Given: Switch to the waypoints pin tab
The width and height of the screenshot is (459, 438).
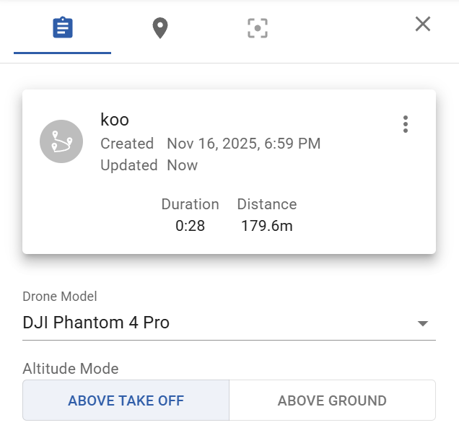Looking at the screenshot, I should [x=159, y=29].
